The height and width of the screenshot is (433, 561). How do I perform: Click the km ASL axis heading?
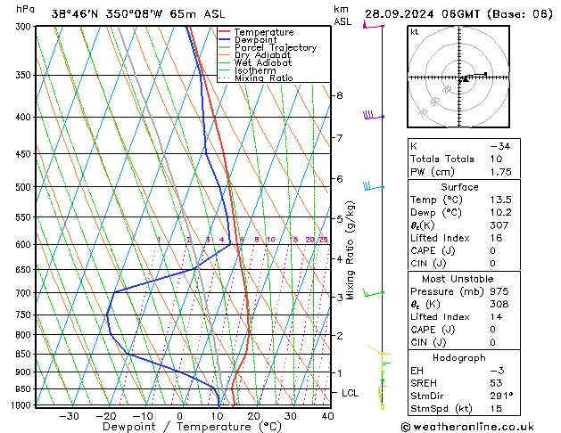click(x=342, y=15)
